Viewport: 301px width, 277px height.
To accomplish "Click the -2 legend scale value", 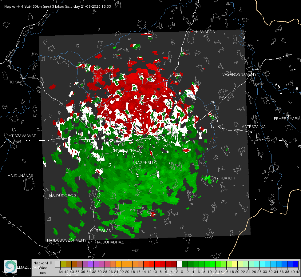I will click(x=176, y=272).
